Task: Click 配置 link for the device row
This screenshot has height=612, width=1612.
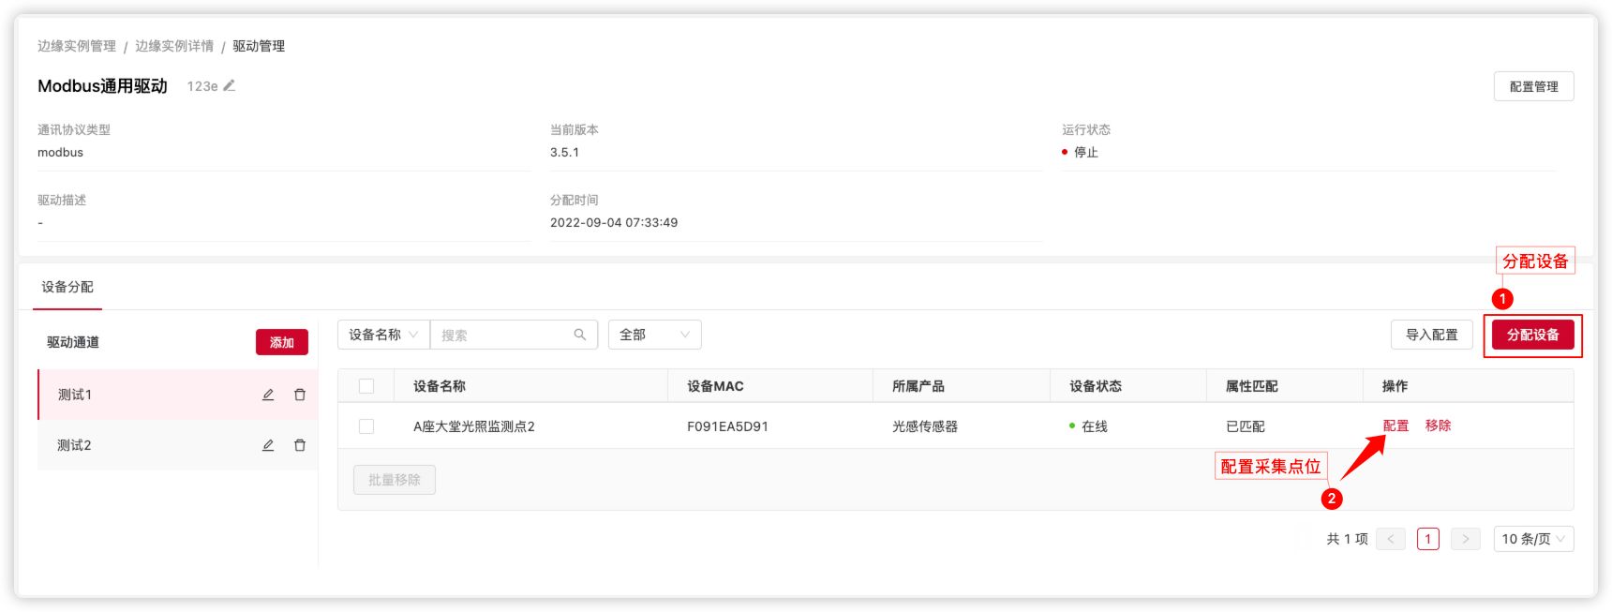Action: pos(1396,425)
